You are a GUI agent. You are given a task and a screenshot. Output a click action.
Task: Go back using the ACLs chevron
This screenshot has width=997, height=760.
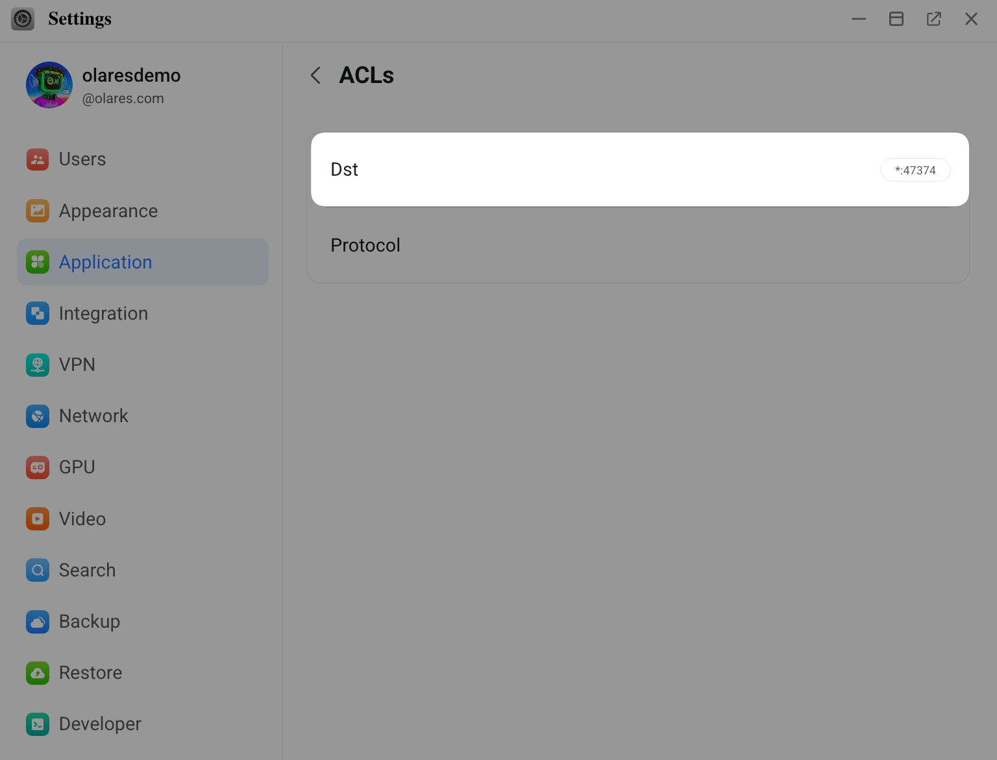316,75
